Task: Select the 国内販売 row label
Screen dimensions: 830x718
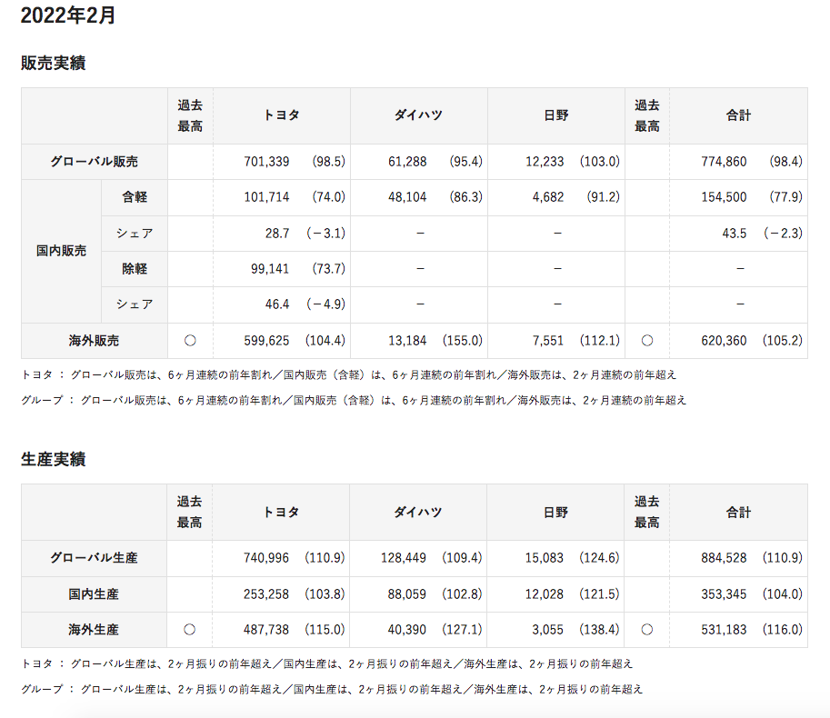Action: 62,251
